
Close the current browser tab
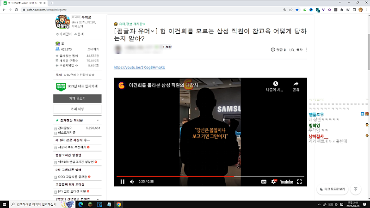(44, 3)
